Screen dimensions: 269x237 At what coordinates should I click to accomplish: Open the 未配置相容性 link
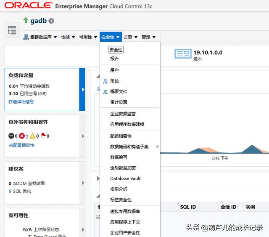tap(21, 145)
